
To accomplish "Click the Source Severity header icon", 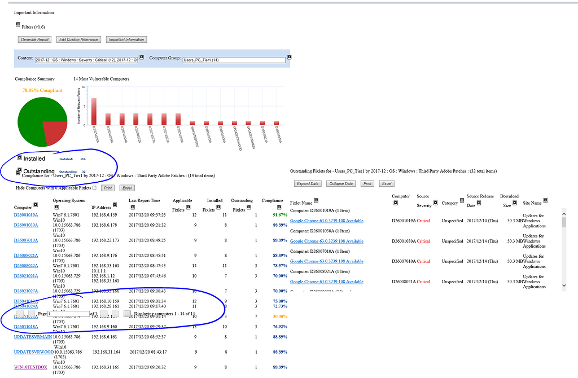I will click(435, 202).
